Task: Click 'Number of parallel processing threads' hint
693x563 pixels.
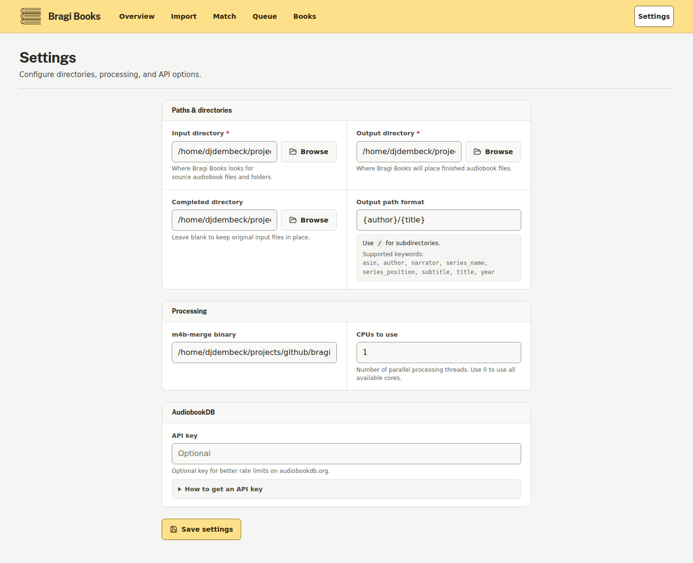Action: pyautogui.click(x=436, y=374)
